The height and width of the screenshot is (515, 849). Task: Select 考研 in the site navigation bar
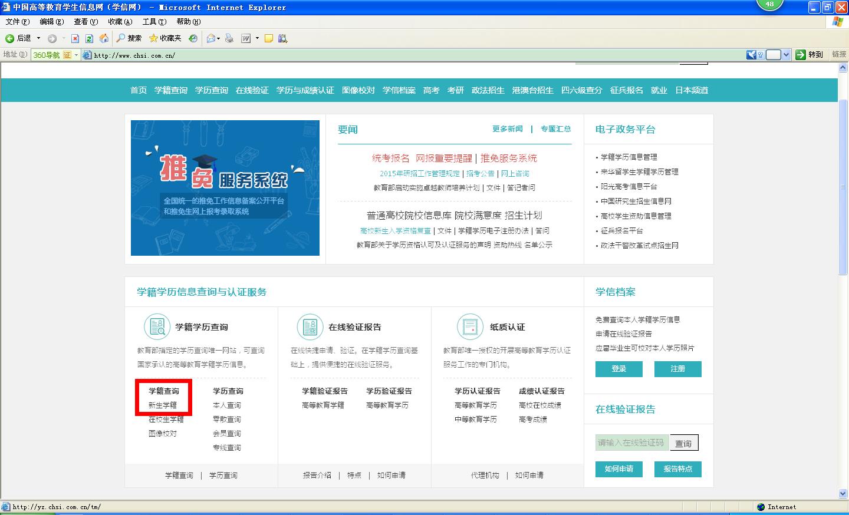click(x=455, y=90)
